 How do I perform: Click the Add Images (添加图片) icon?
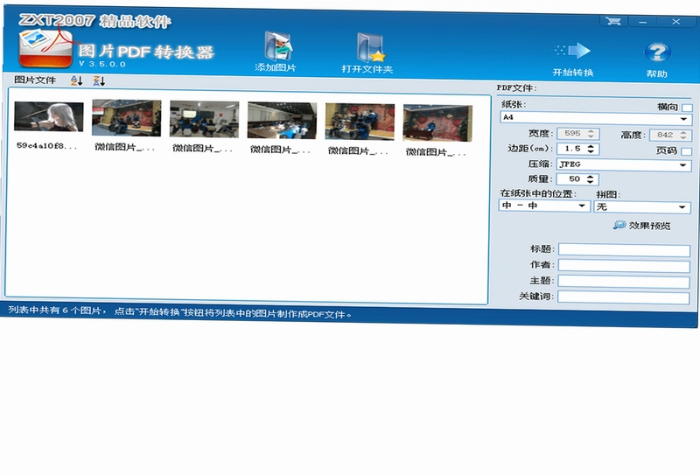277,46
